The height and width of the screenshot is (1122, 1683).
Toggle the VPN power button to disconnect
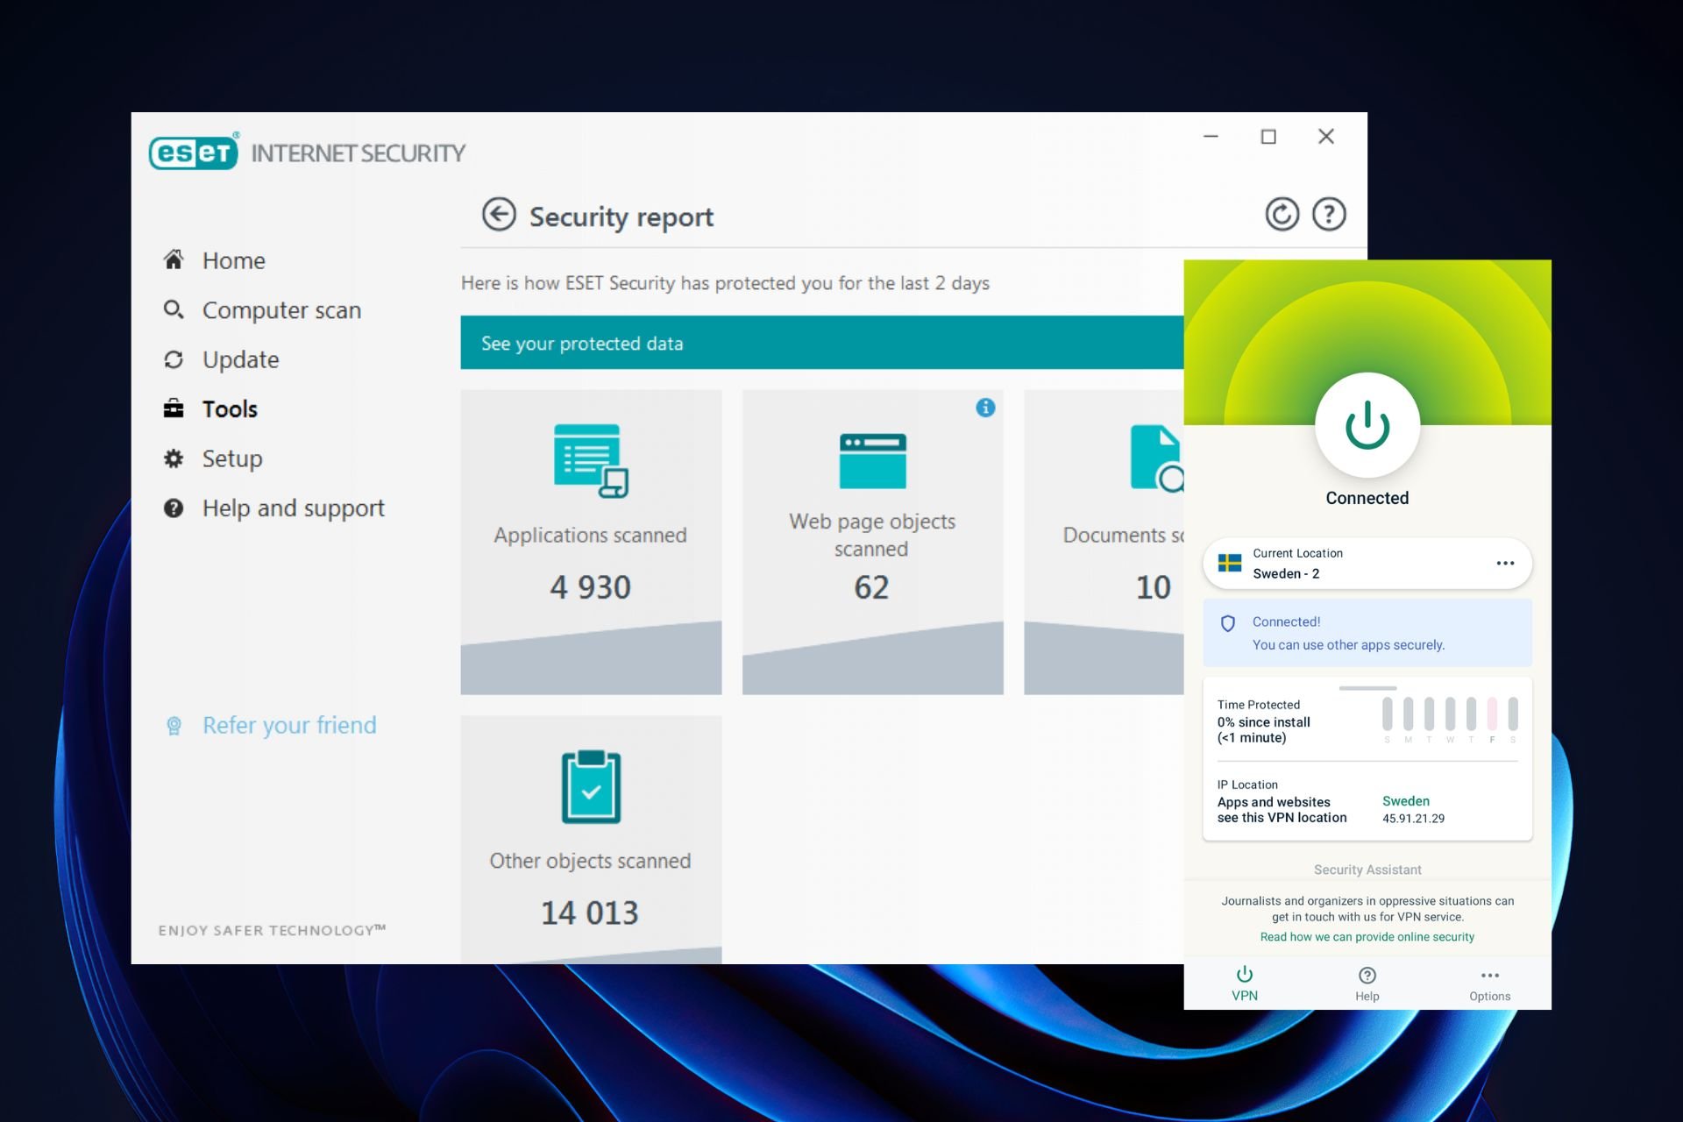point(1367,425)
